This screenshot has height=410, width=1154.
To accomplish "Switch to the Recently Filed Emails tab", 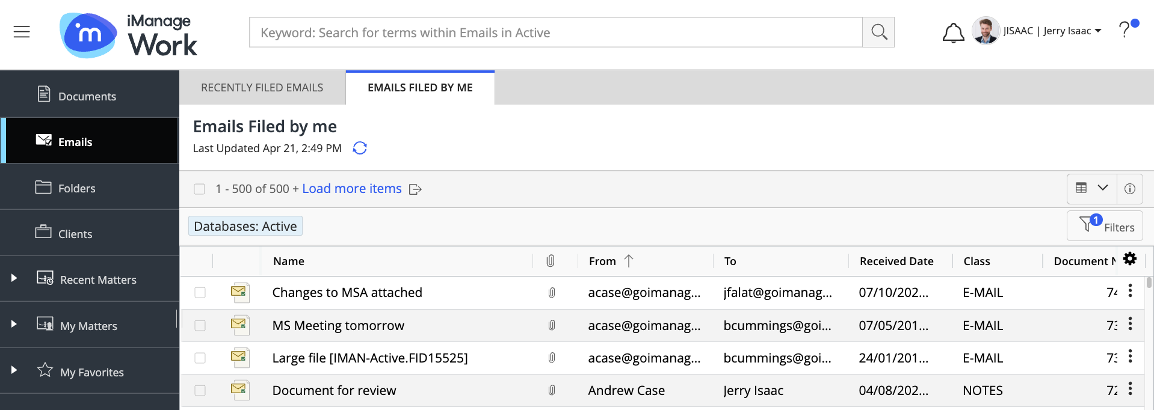I will 262,88.
